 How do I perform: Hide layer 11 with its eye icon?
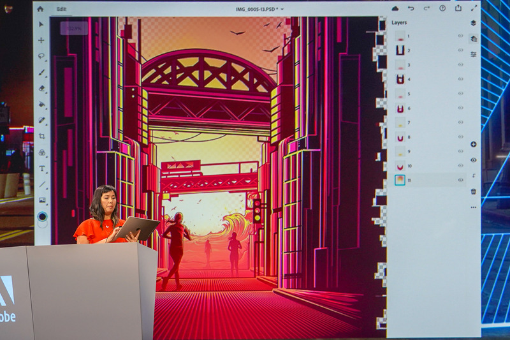coord(460,180)
